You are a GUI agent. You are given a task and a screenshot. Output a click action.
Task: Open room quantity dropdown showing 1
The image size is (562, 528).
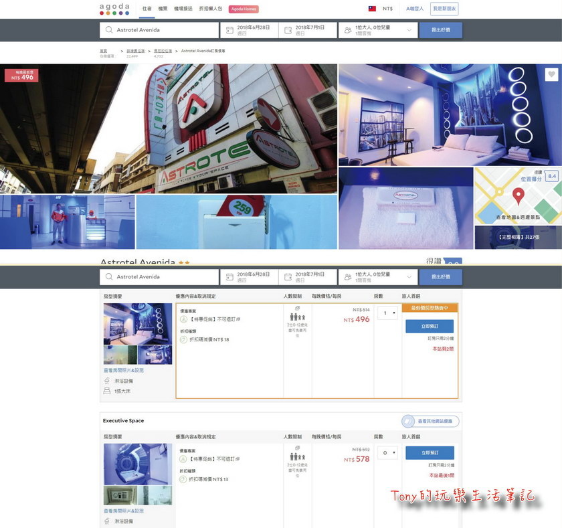coord(388,313)
